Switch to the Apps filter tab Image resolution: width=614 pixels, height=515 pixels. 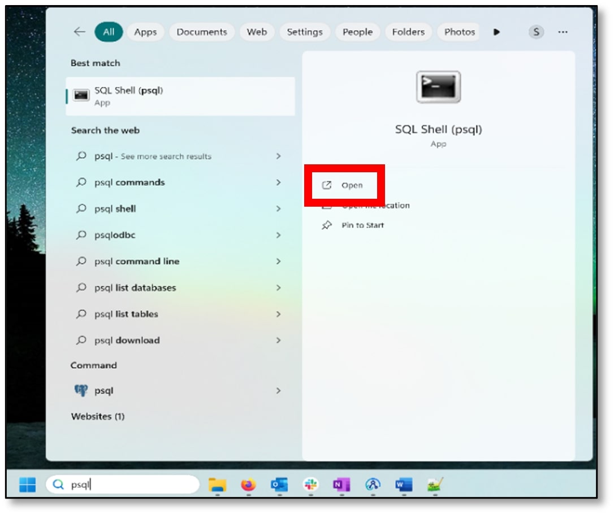pos(145,32)
